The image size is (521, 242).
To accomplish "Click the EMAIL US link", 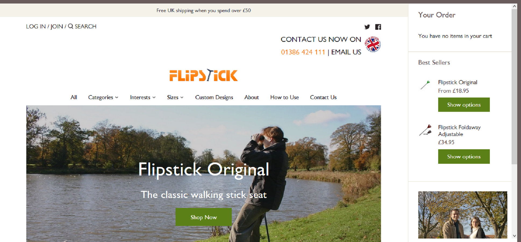I will [x=346, y=52].
